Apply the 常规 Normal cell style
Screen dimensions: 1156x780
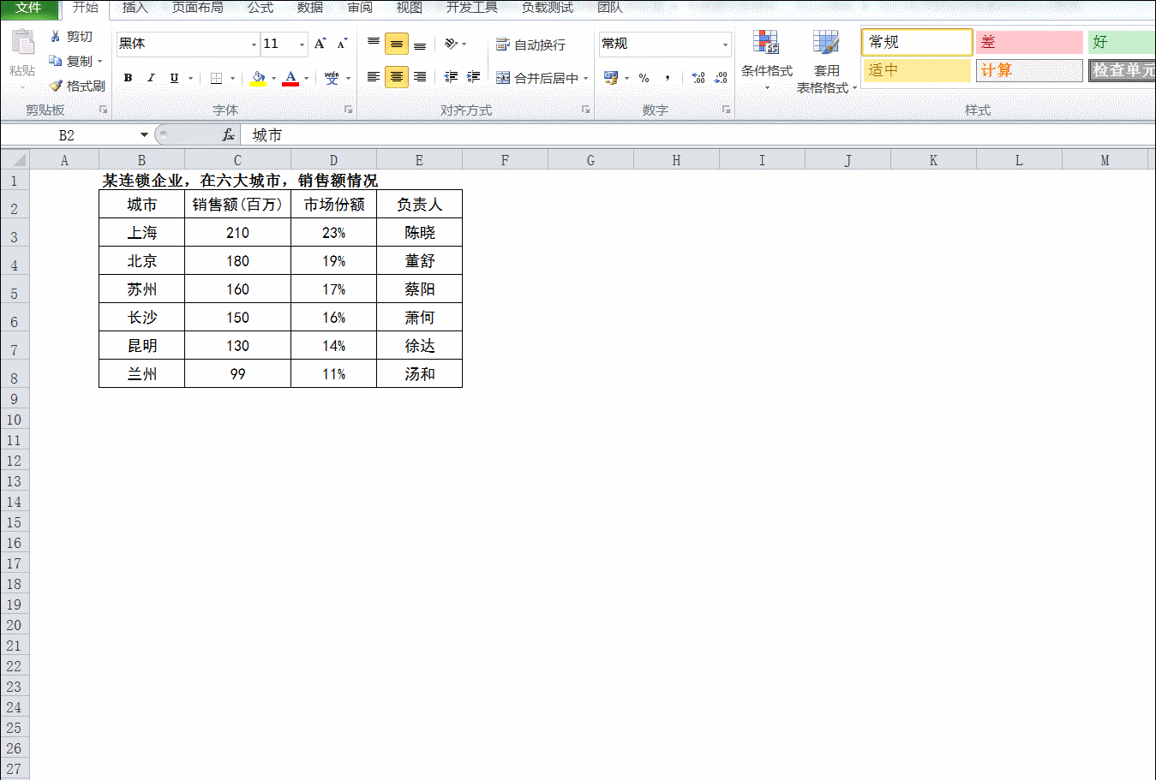click(917, 42)
